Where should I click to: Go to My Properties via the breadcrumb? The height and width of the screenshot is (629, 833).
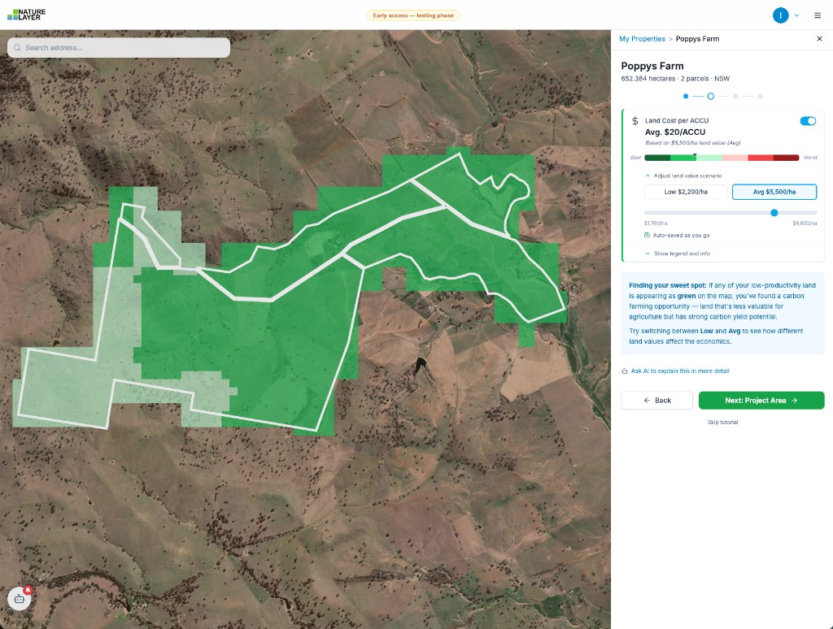click(642, 38)
